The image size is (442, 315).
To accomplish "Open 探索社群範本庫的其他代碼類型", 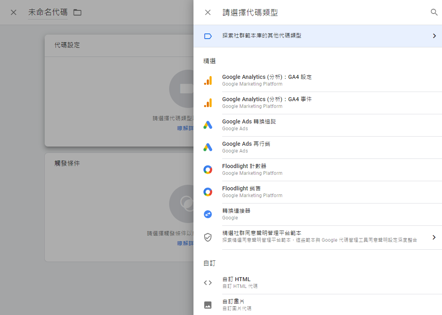I will pos(318,36).
